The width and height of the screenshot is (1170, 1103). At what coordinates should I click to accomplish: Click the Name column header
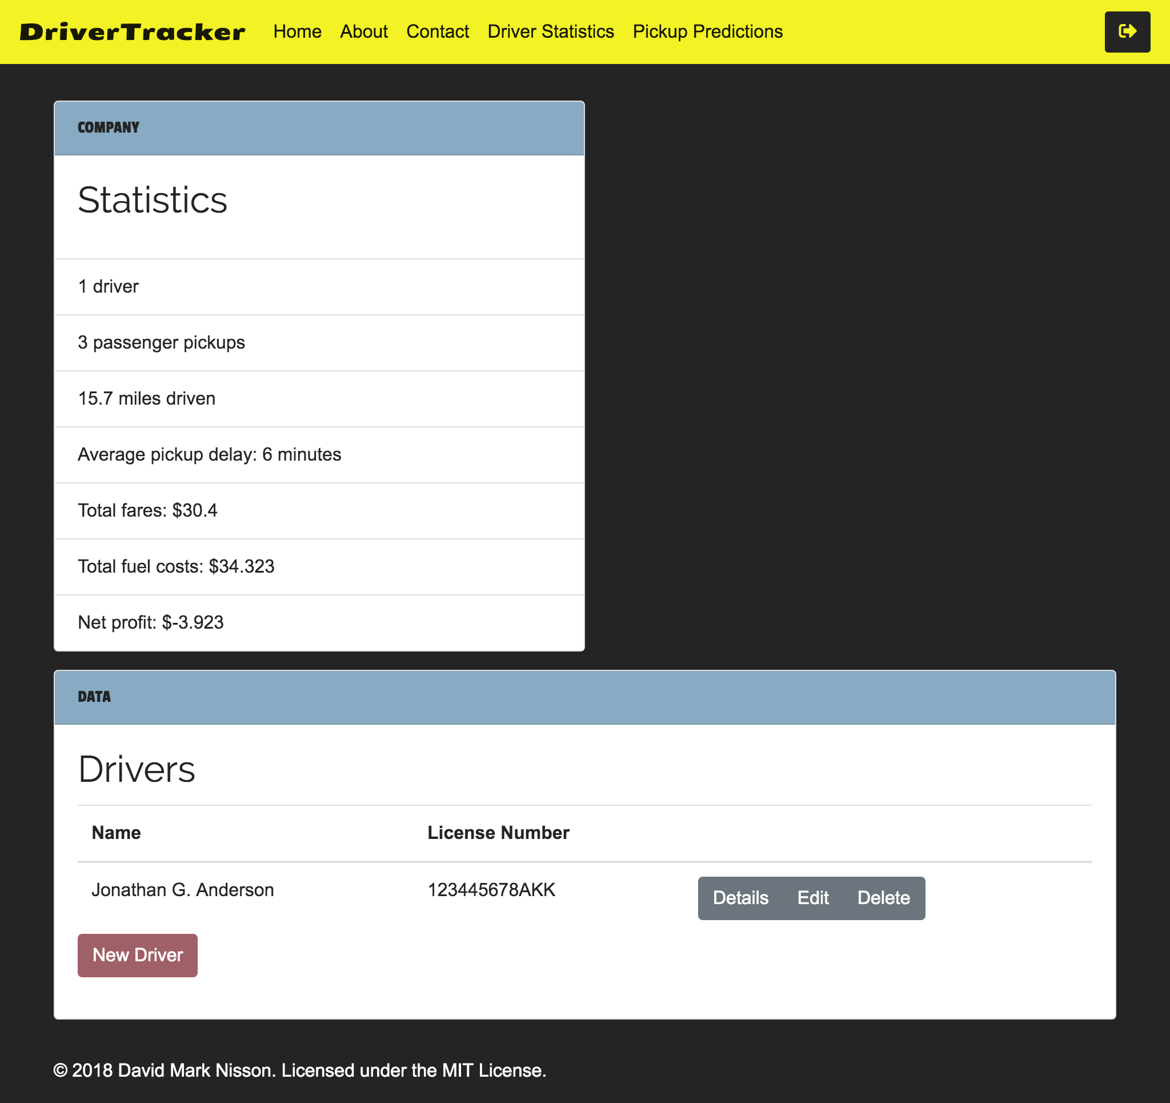[x=116, y=833]
